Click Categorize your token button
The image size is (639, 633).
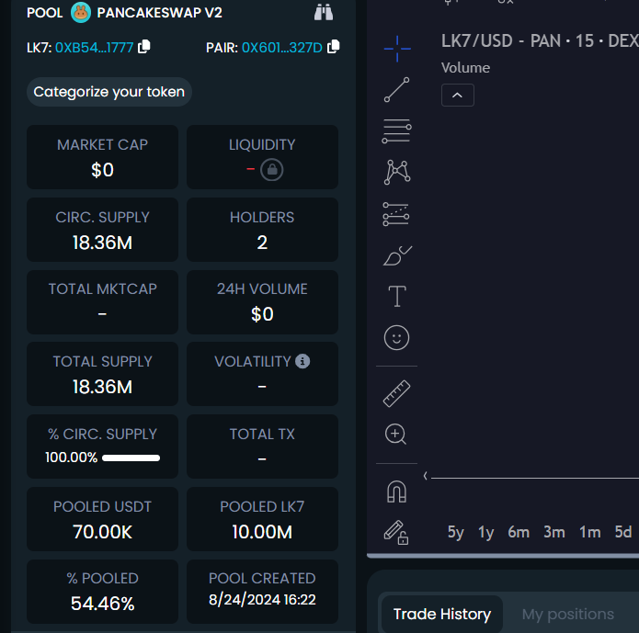[x=109, y=92]
